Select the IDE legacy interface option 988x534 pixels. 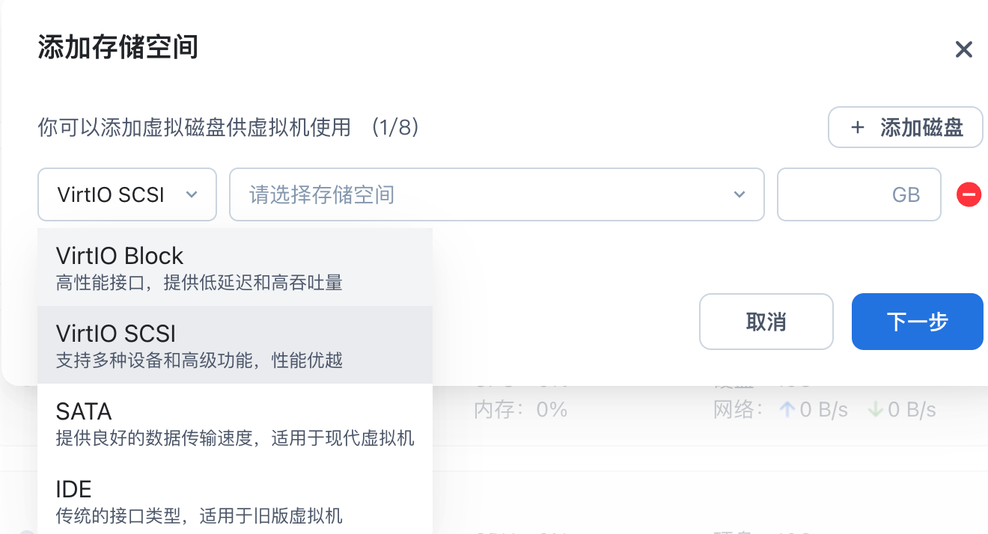coord(235,500)
